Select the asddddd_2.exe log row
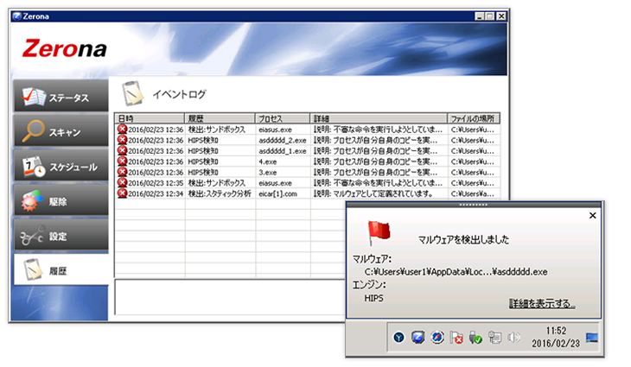 tap(308, 140)
